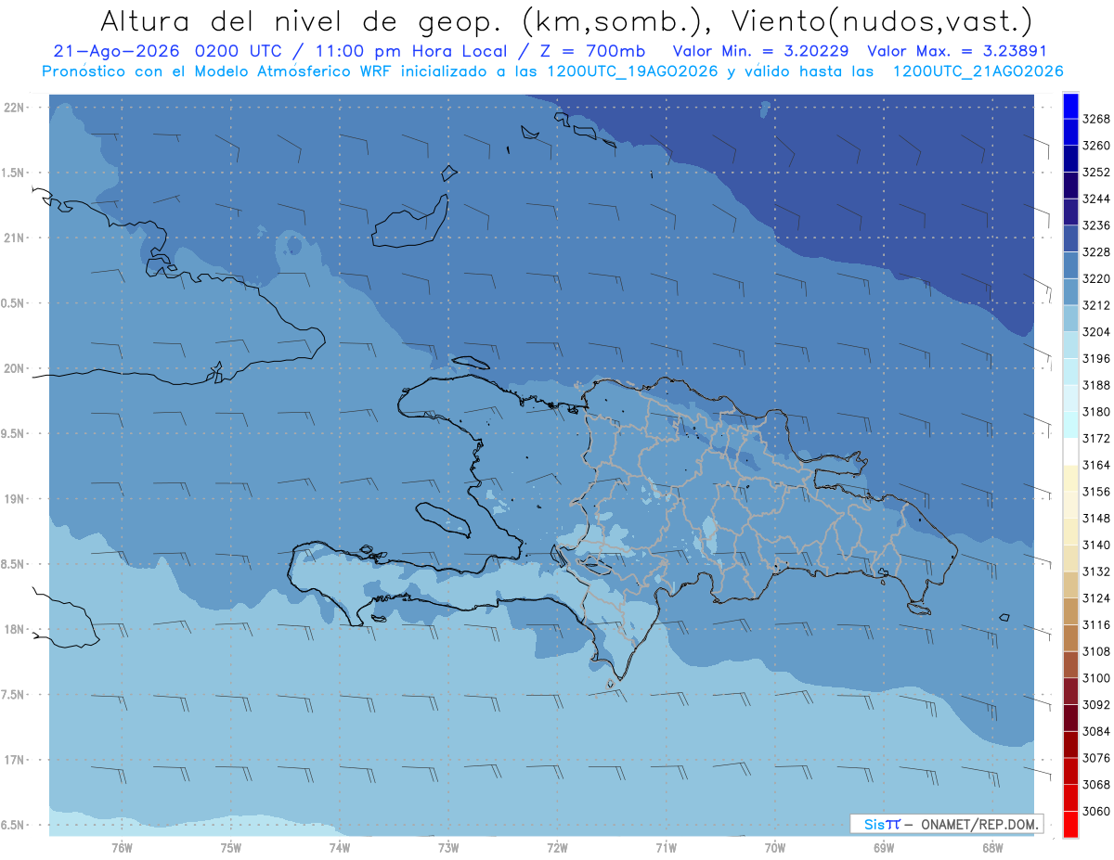The image size is (1114, 860).
Task: Click the 22N latitude axis label
Action: point(14,107)
